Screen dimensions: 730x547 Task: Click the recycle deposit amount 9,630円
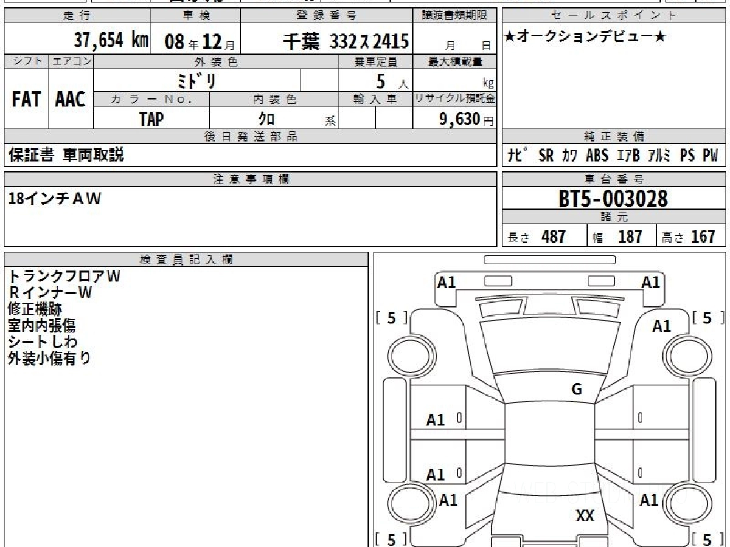click(466, 120)
